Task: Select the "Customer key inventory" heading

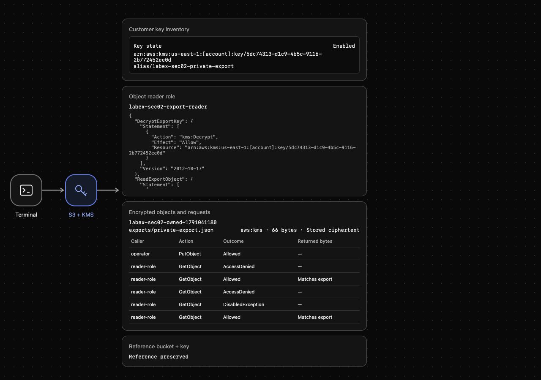Action: [x=159, y=30]
